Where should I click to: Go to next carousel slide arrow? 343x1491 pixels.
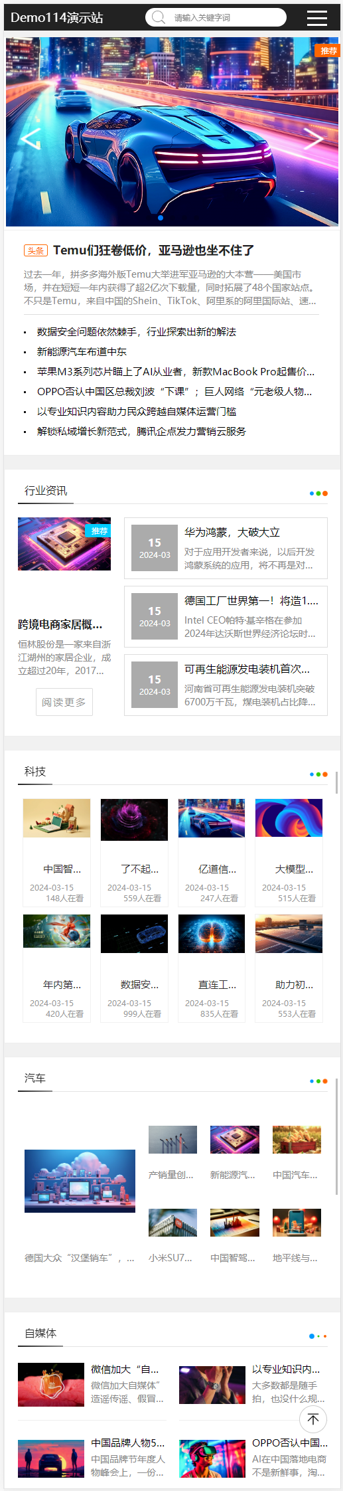pyautogui.click(x=313, y=138)
